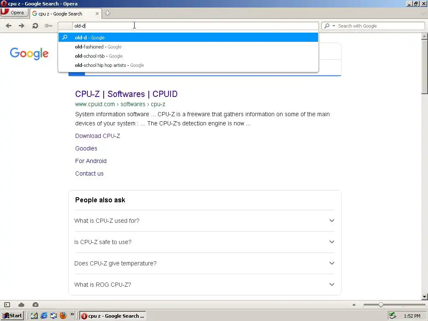Click the www.cpuid.com softwares cpu-z breadcrumb

coord(120,104)
